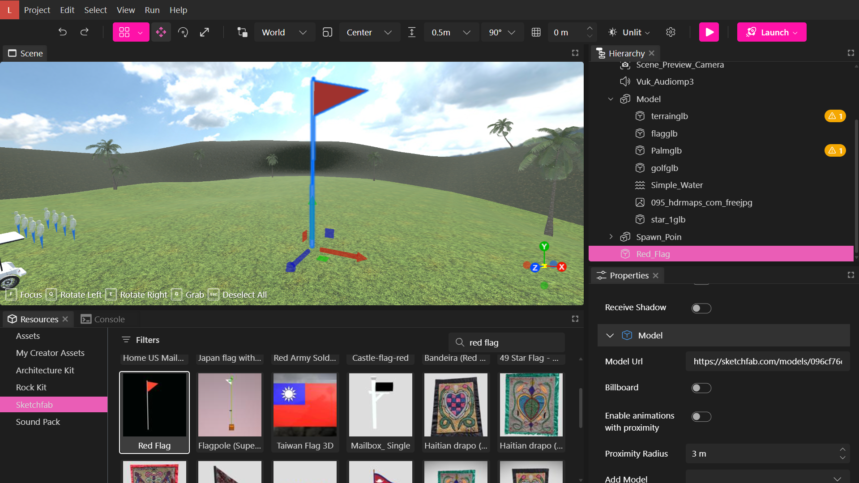Click the pivot icon beside Center
The image size is (859, 483).
point(327,32)
